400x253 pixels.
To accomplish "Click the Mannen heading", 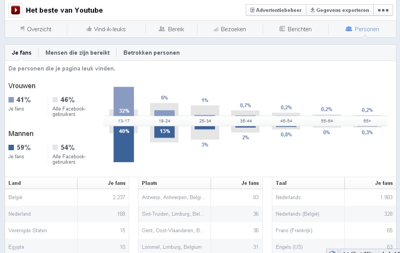I will click(x=21, y=134).
